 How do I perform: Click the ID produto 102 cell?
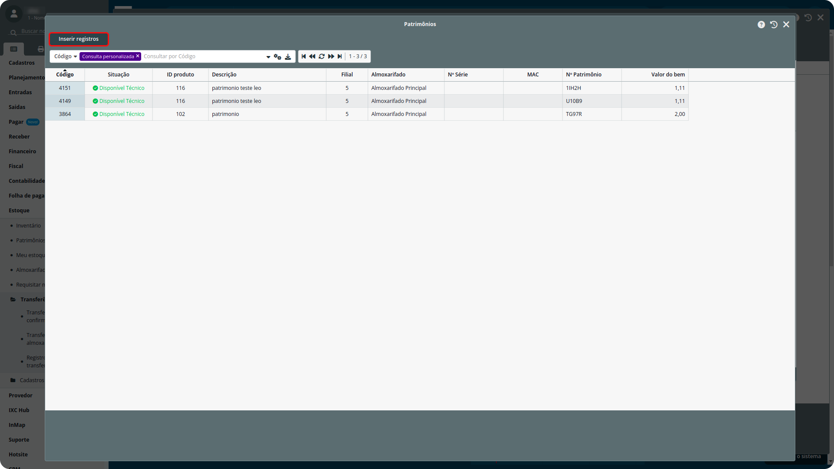pyautogui.click(x=180, y=114)
